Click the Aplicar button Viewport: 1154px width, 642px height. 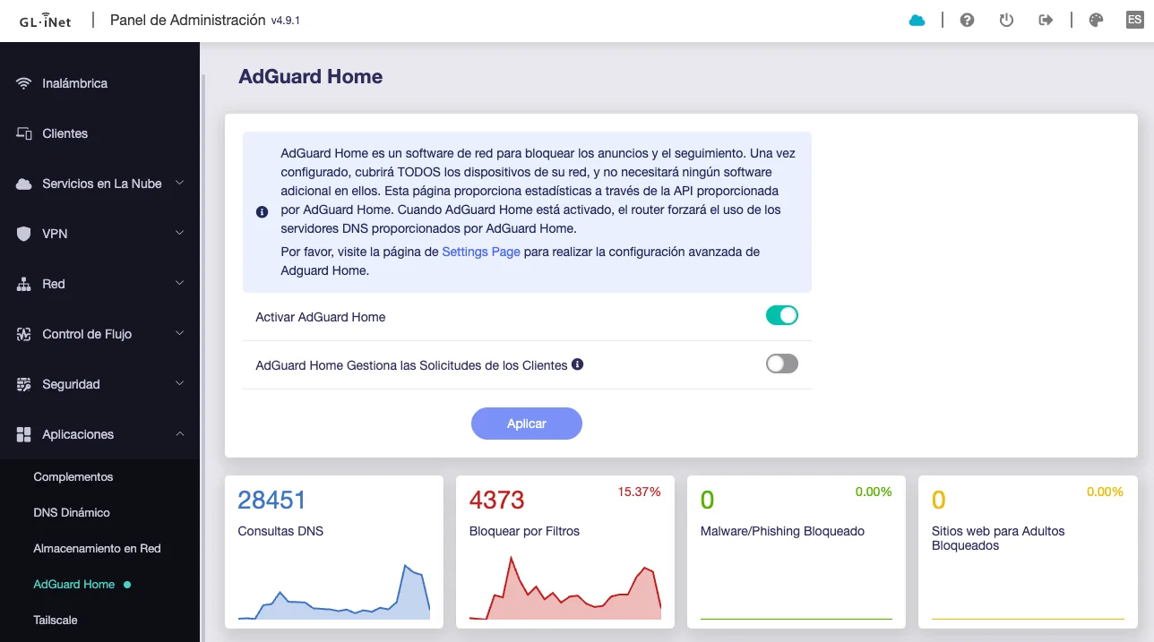527,424
